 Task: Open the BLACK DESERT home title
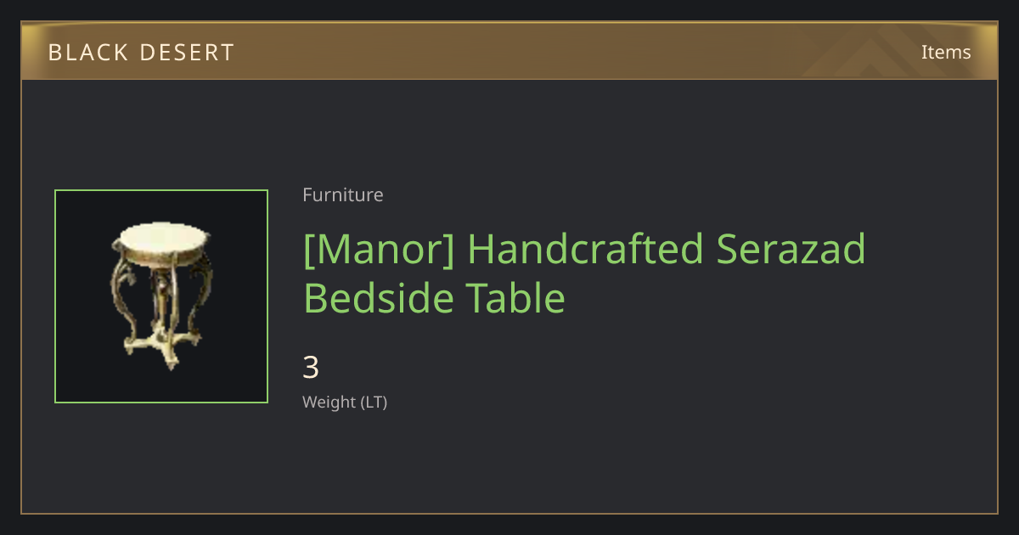pos(142,53)
